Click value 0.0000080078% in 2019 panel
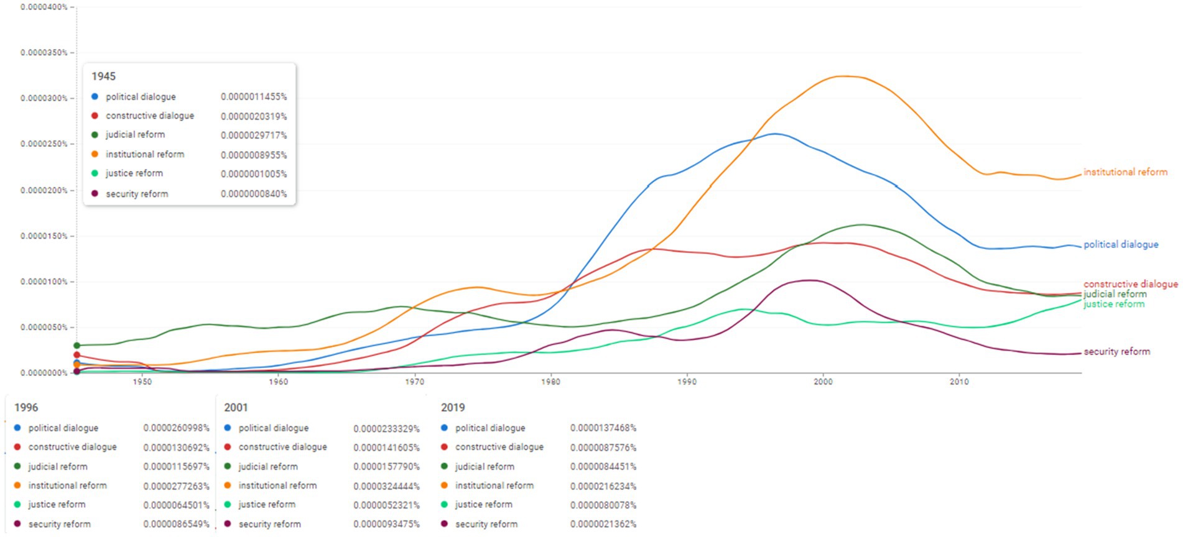1183x537 pixels. (x=603, y=505)
